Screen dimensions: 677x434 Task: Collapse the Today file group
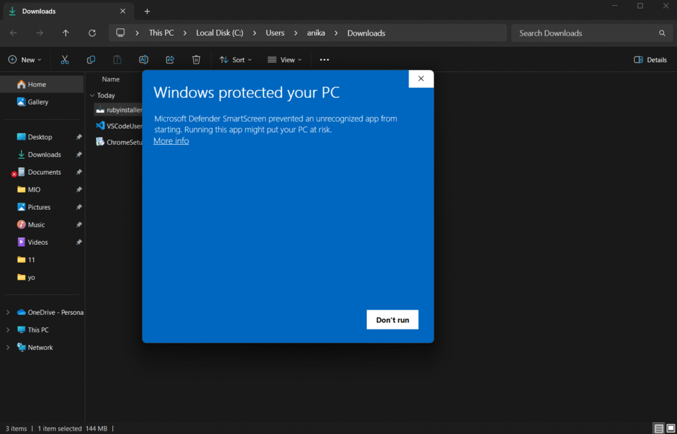click(x=92, y=95)
